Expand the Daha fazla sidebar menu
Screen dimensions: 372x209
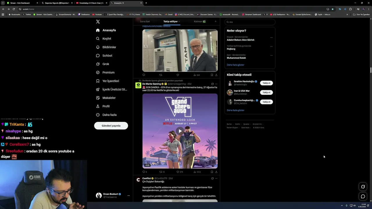click(x=106, y=115)
